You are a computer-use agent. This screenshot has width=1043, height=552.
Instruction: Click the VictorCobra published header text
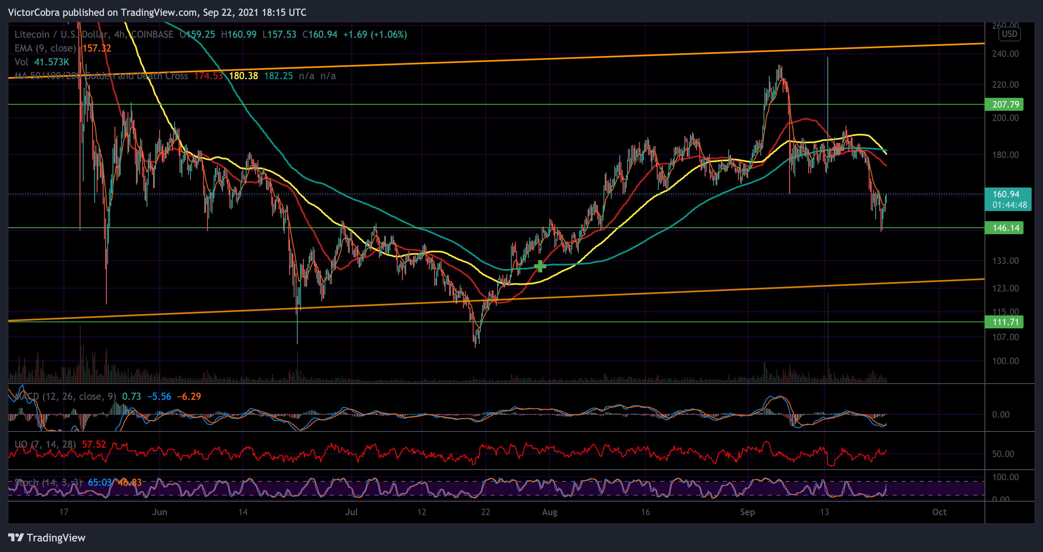click(157, 13)
